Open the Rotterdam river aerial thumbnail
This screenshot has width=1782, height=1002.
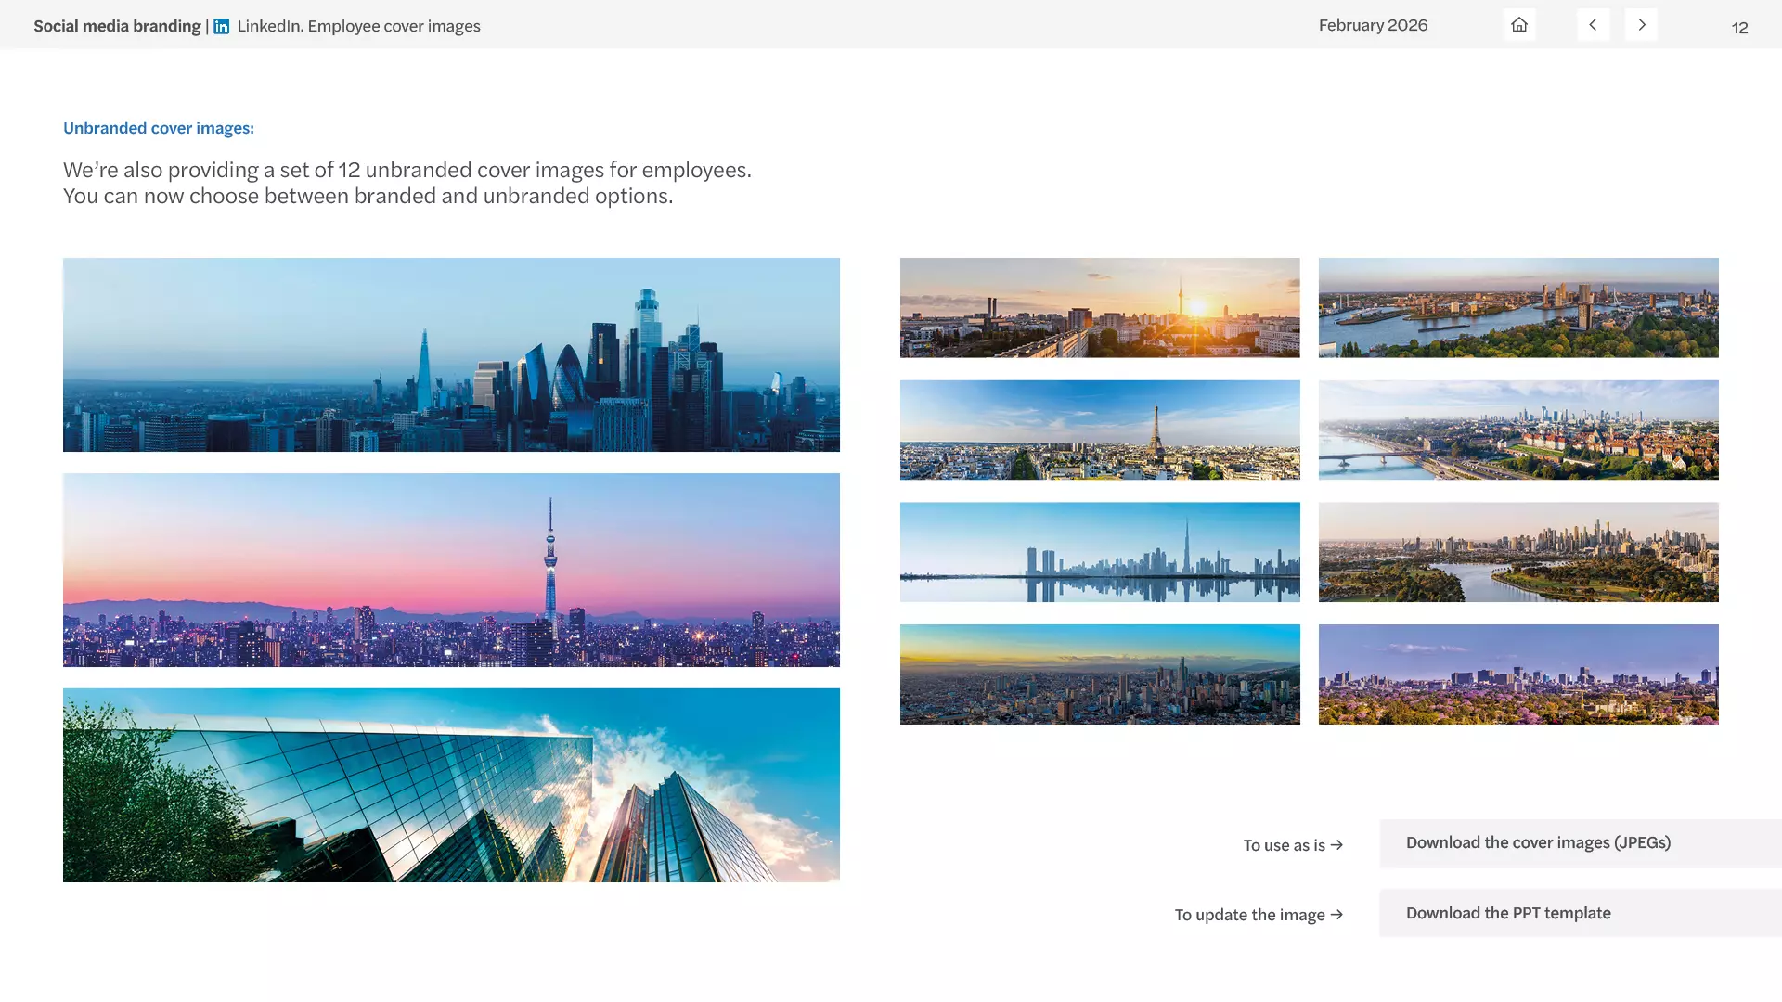(1518, 307)
